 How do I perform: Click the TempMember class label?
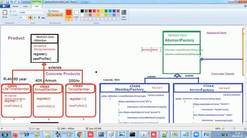coord(79,89)
